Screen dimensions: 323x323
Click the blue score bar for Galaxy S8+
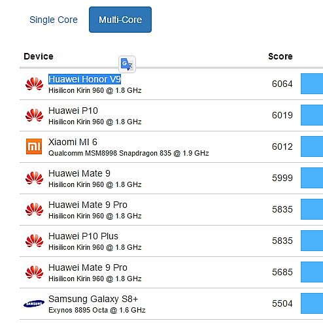coord(312,303)
